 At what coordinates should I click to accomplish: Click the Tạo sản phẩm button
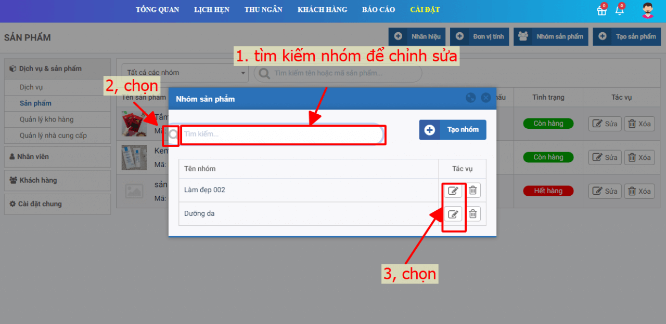click(x=626, y=37)
